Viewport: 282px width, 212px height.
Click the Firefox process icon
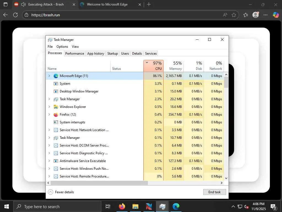56,115
